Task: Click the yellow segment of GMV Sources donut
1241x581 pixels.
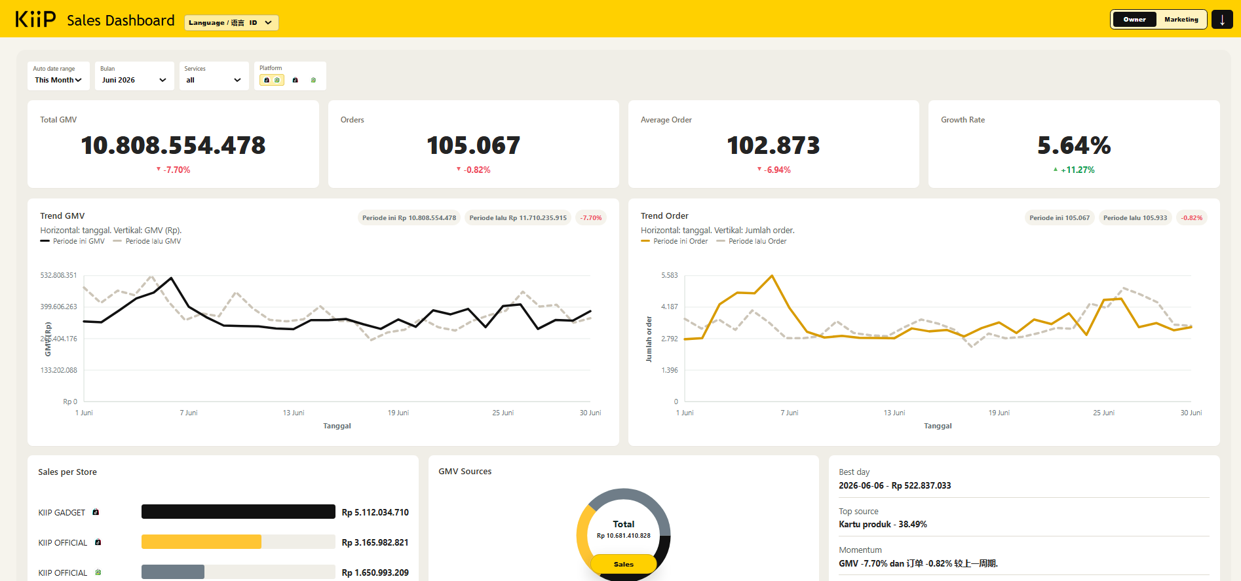Action: point(583,537)
